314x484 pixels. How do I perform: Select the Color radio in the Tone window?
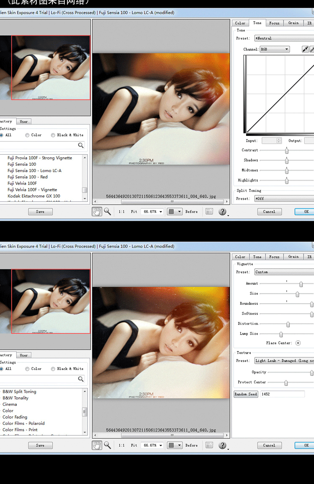point(27,135)
